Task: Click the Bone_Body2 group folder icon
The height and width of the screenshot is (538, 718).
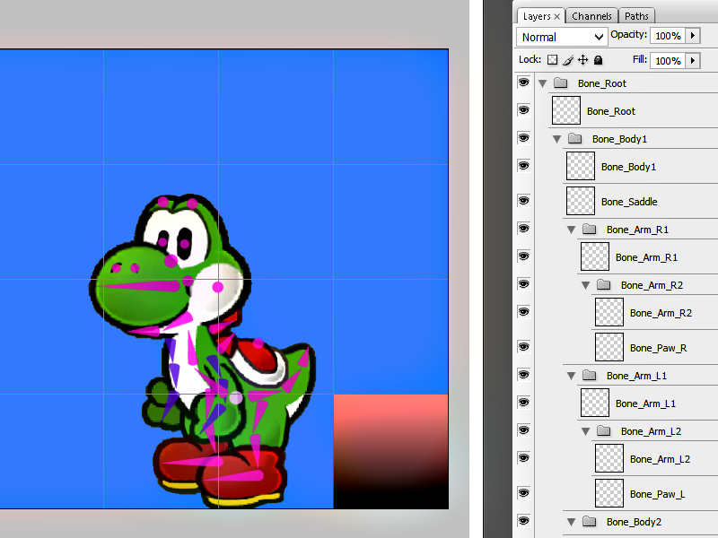Action: (x=590, y=522)
